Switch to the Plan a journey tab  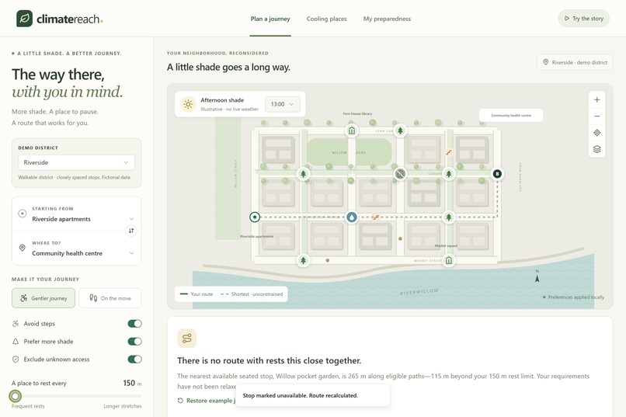coord(270,19)
